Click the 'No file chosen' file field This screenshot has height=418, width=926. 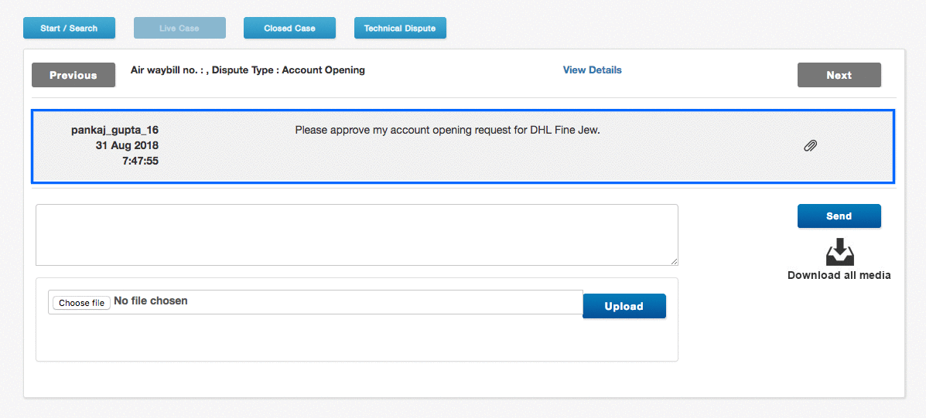pos(151,301)
